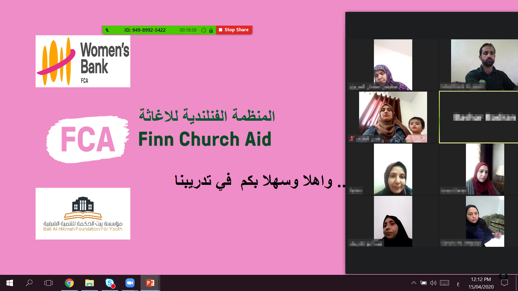Switch to PowerPoint in the taskbar

(150, 283)
